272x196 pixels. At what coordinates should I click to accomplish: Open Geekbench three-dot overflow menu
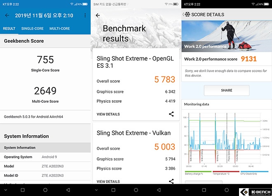(x=85, y=15)
